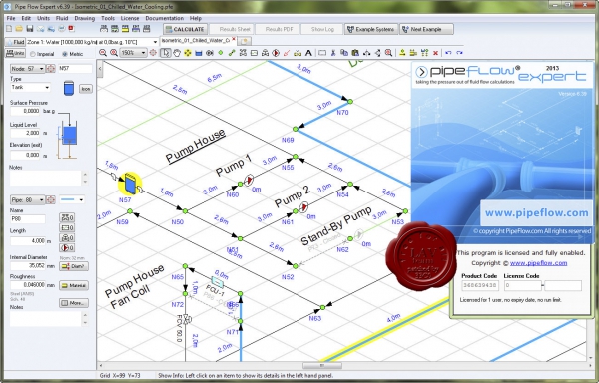Open the File menu
The height and width of the screenshot is (383, 599).
11,18
